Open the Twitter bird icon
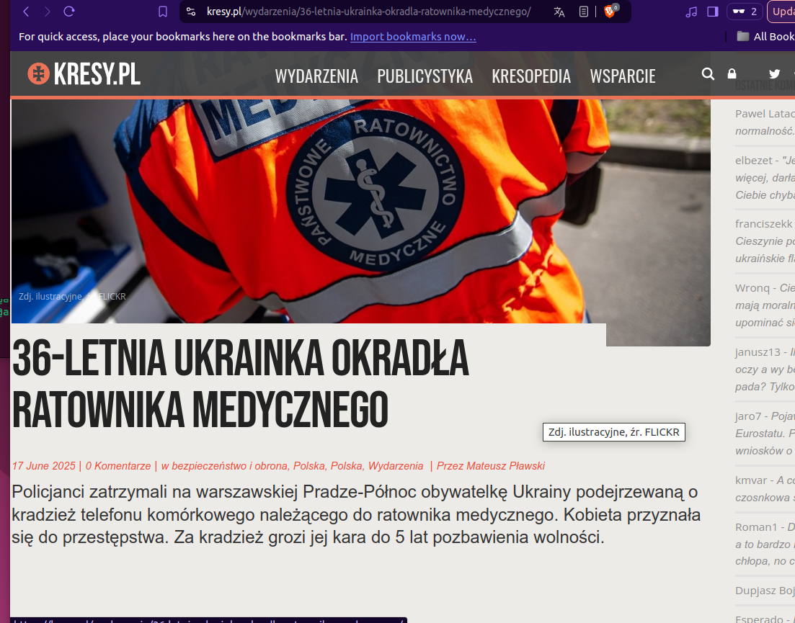 (774, 74)
